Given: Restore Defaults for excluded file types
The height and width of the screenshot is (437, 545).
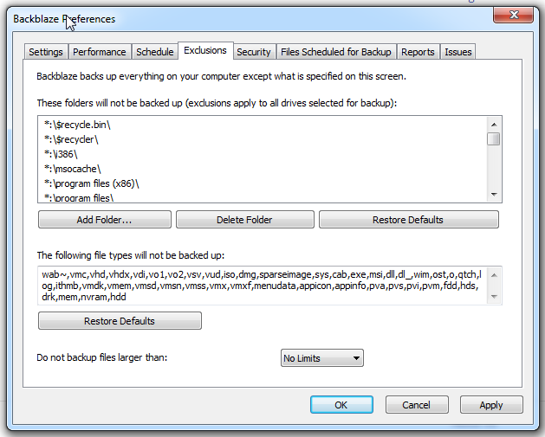Looking at the screenshot, I should [x=120, y=321].
